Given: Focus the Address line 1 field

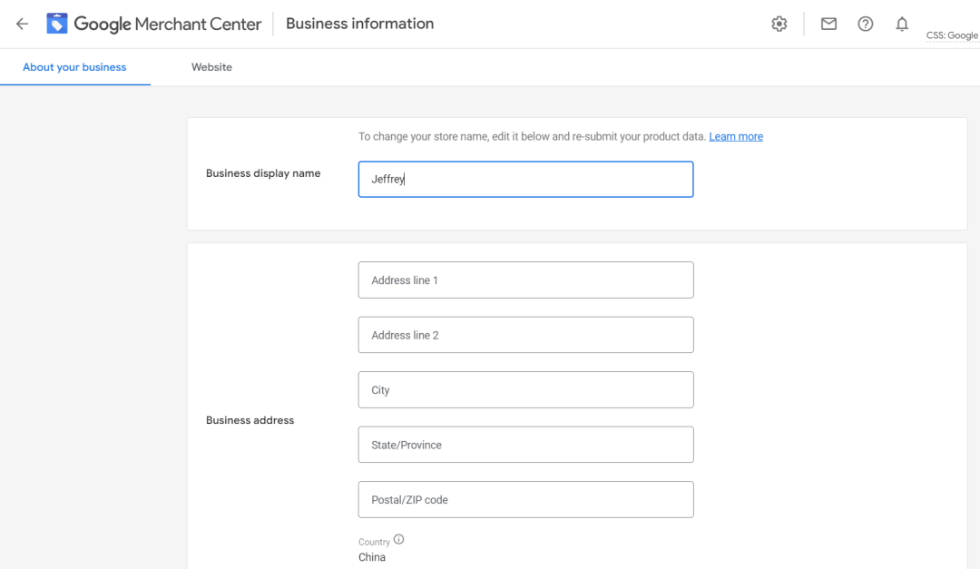Looking at the screenshot, I should (x=525, y=280).
